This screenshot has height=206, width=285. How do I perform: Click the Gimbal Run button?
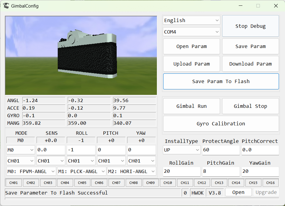pyautogui.click(x=192, y=106)
